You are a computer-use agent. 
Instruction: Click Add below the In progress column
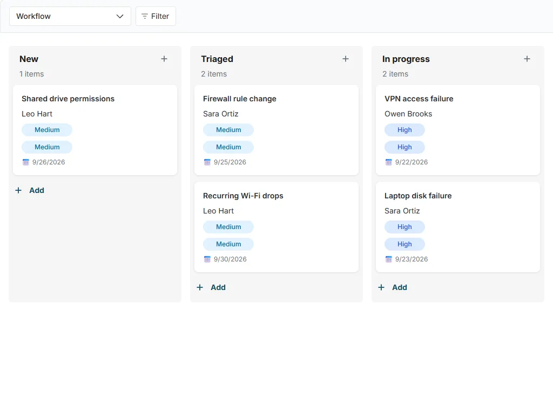pos(393,288)
